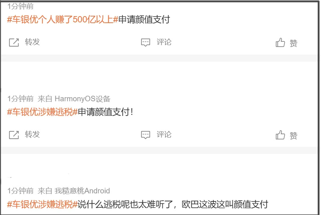Screen dimensions: 321x215
Task: Open the comment bubble icon on the 500亿 post
Action: coord(145,42)
